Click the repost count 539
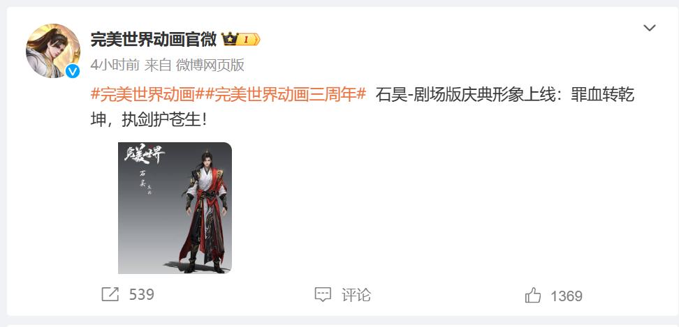 click(x=142, y=295)
